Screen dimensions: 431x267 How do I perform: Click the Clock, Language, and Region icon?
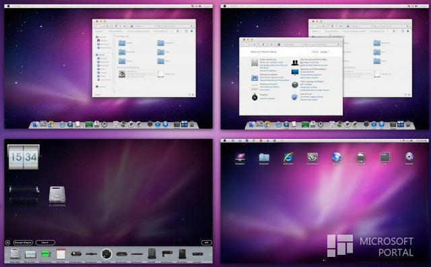[x=295, y=85]
